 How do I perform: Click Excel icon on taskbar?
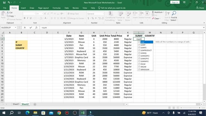coord(83,113)
